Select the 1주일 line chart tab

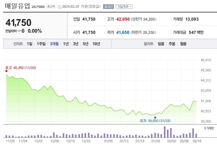tap(41, 44)
